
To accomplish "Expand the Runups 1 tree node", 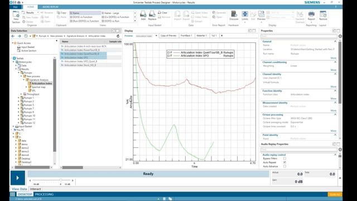I will (x=18, y=98).
